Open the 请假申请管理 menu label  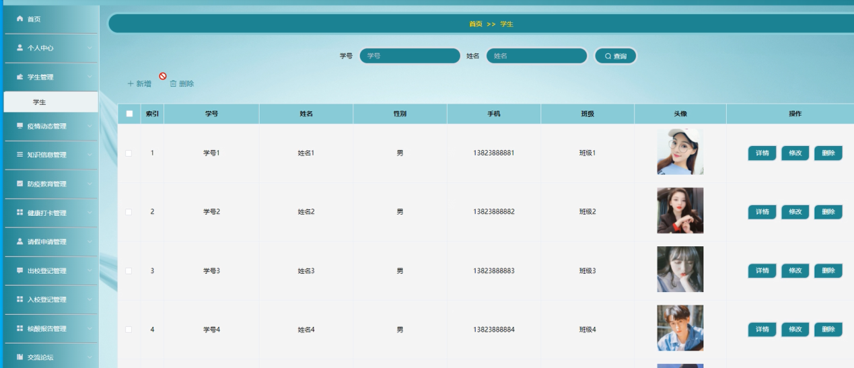(47, 242)
